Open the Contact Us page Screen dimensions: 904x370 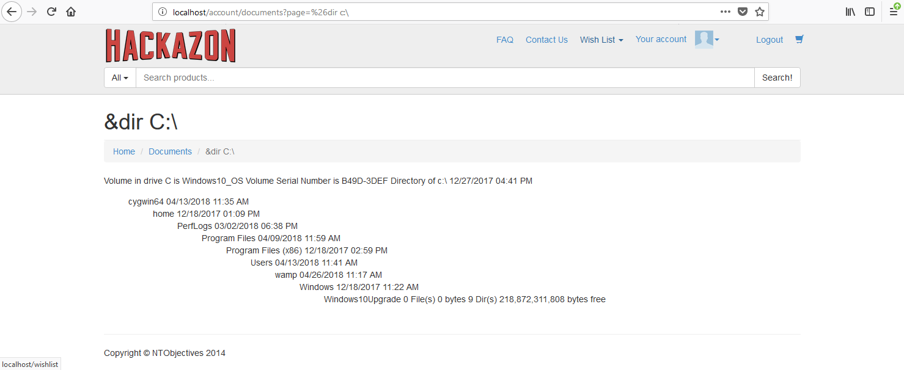coord(546,40)
